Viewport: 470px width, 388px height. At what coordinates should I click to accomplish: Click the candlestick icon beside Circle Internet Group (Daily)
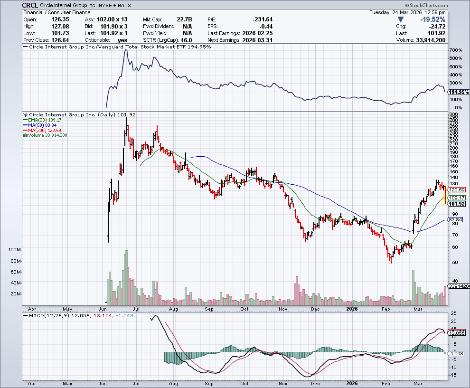click(x=26, y=115)
